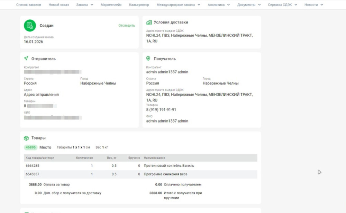This screenshot has width=346, height=213.
Task: Expand the Документы dropdown menu
Action: (249, 4)
